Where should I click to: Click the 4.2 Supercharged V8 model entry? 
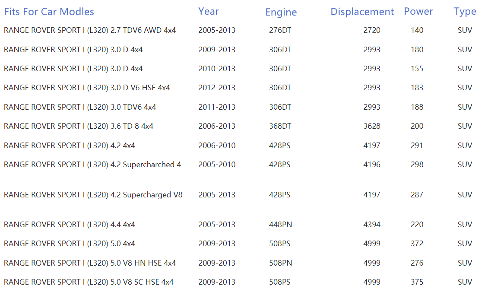coord(93,195)
